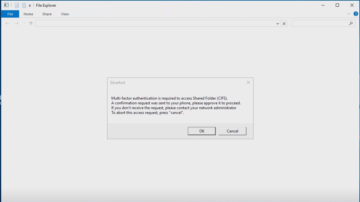Click the Properties quick access icon
Screen dimensions: 360x202
click(x=17, y=5)
